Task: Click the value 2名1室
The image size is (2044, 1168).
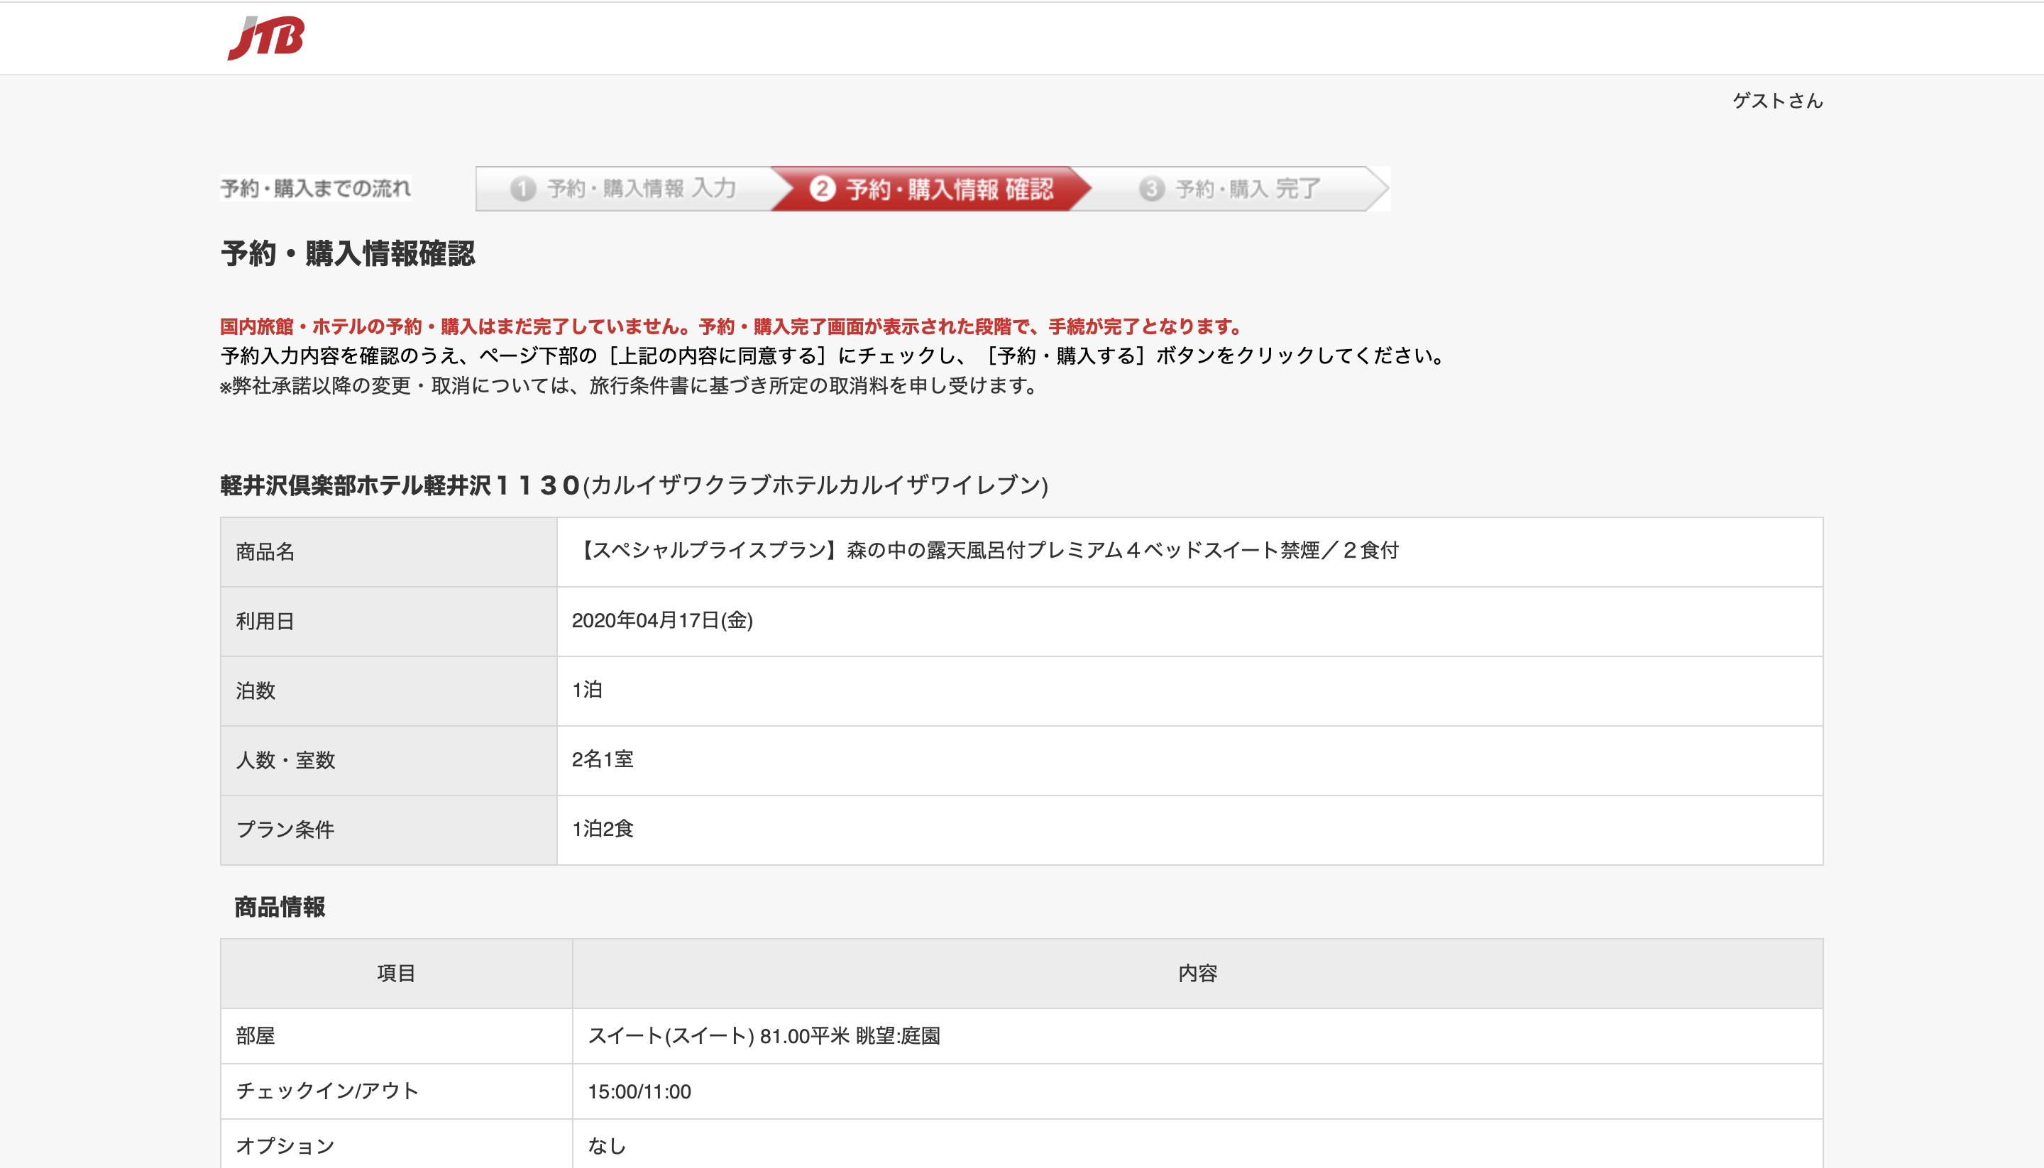Action: [603, 760]
